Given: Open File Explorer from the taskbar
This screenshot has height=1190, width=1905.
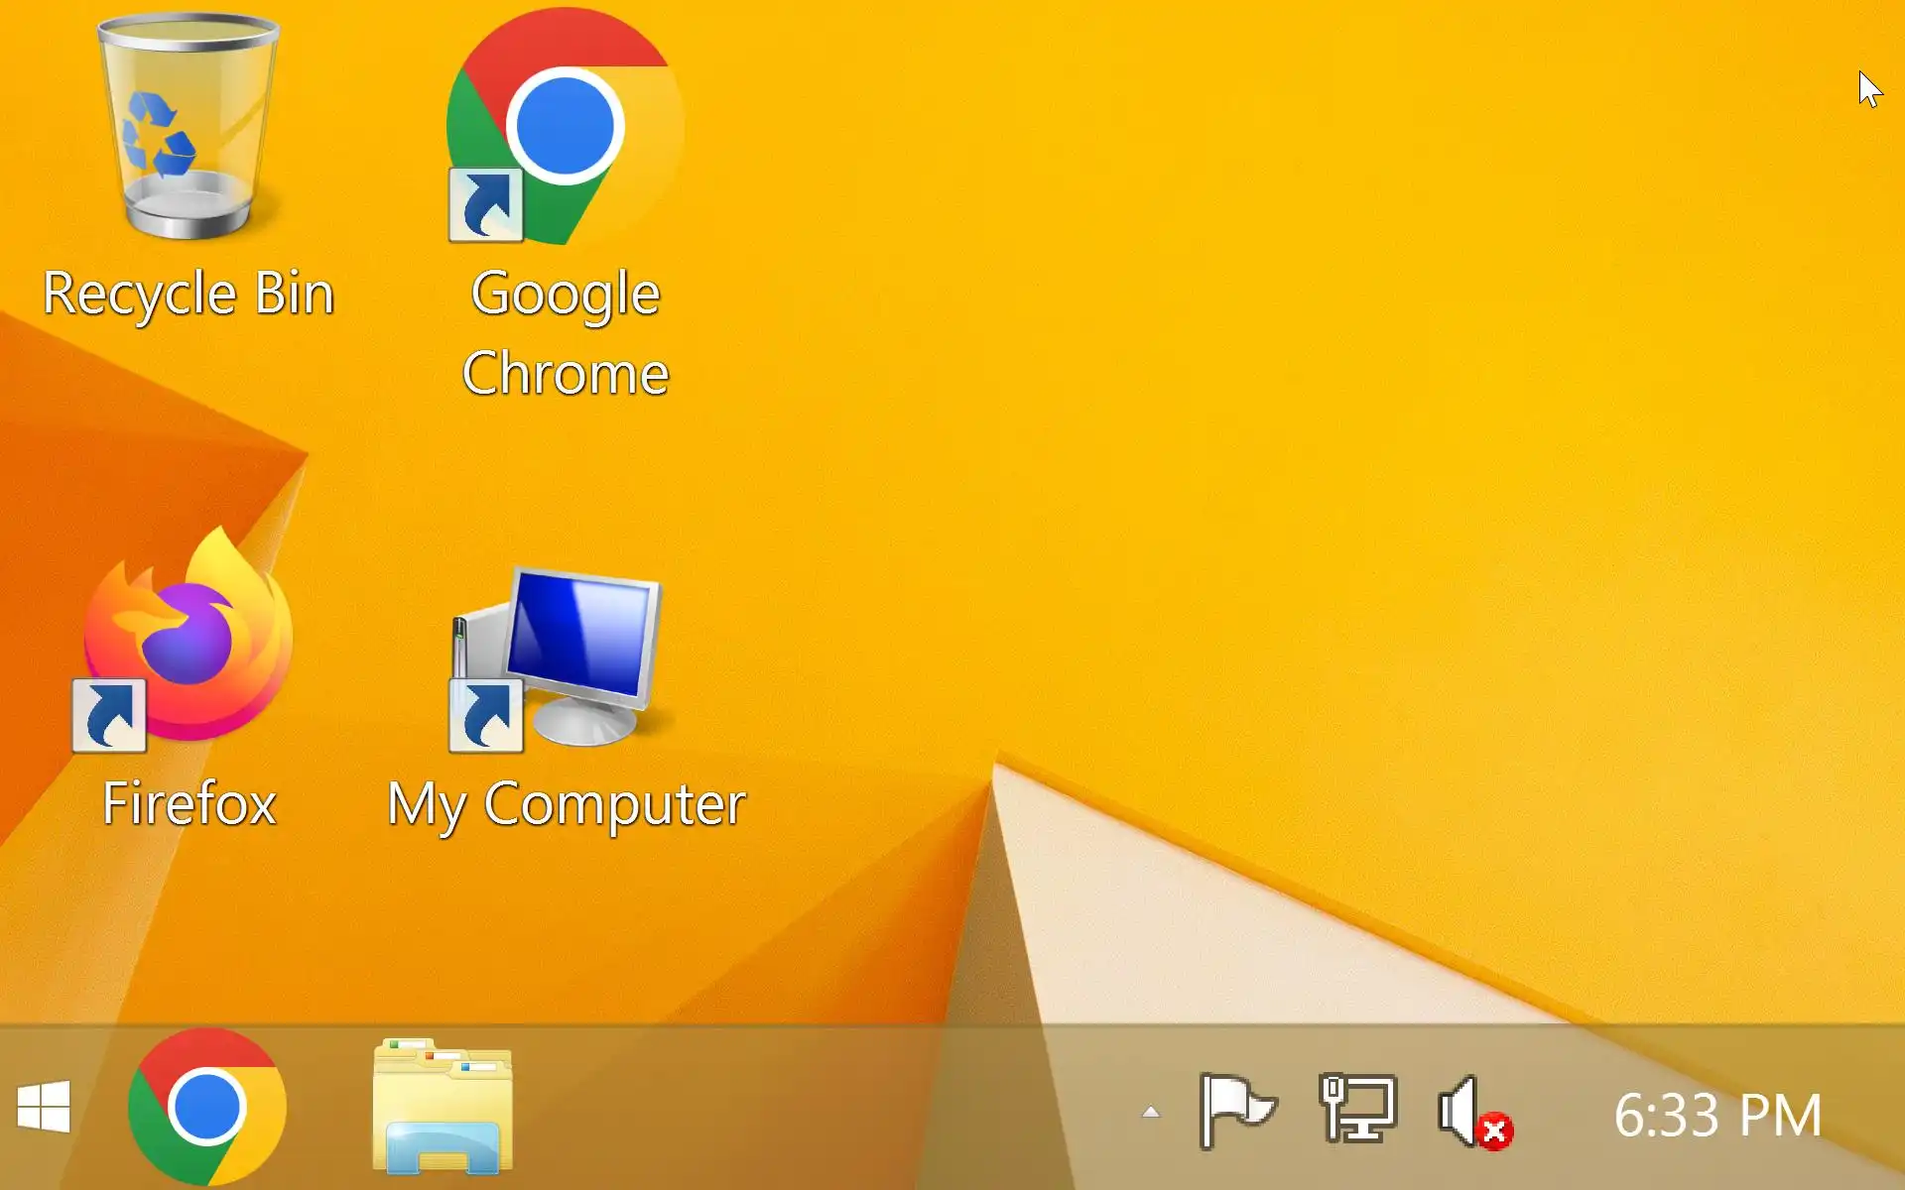Looking at the screenshot, I should pyautogui.click(x=443, y=1108).
